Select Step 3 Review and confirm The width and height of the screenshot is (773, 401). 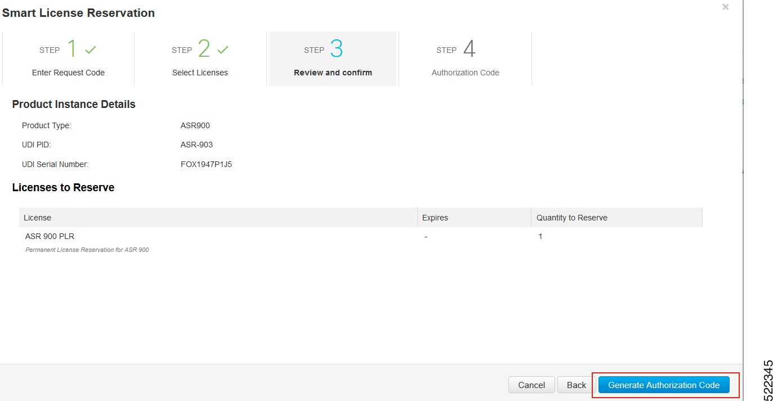[x=333, y=58]
